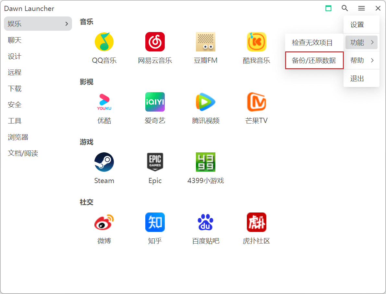This screenshot has height=294, width=386.
Task: Open 豆瓣FM radio icon
Action: [x=206, y=42]
